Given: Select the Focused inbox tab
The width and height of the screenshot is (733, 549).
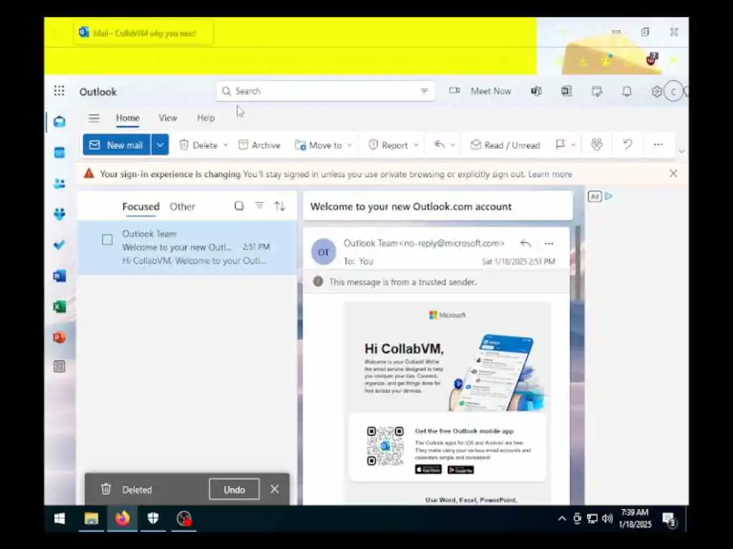Looking at the screenshot, I should [141, 207].
